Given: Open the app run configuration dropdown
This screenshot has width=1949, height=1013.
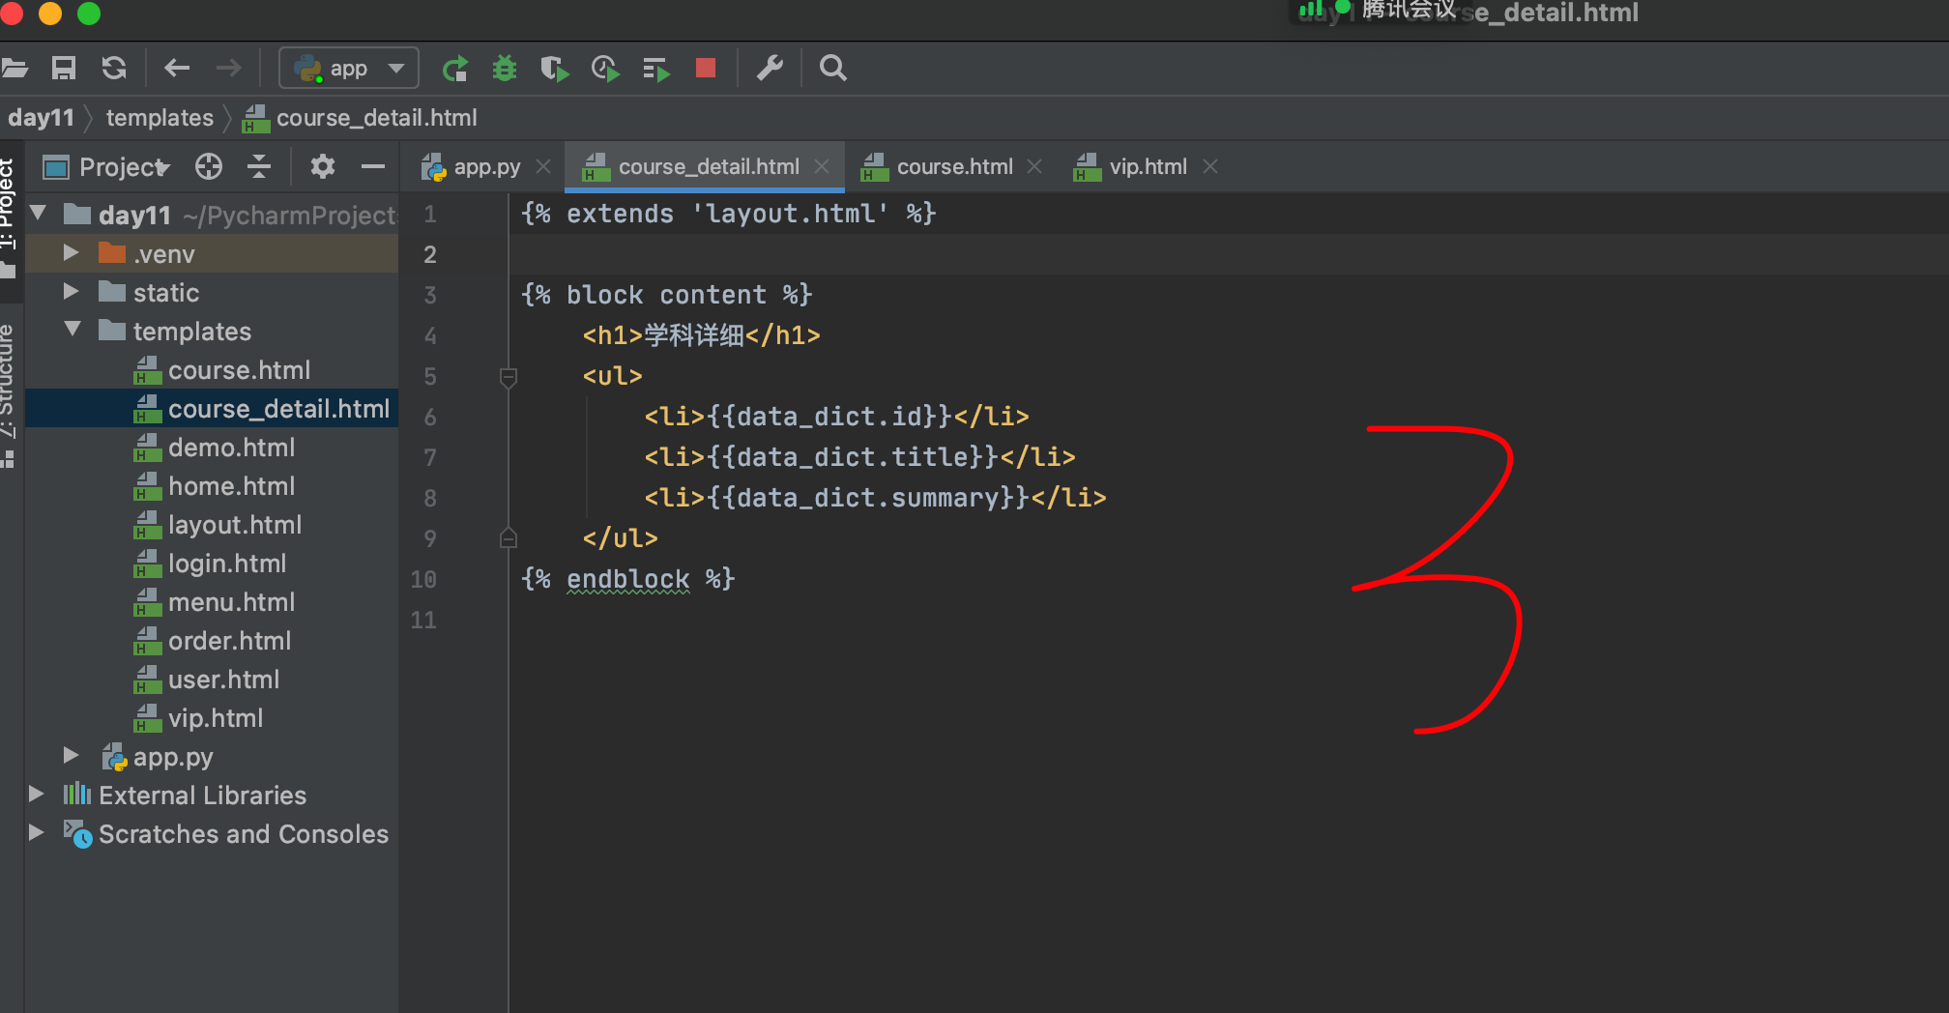Looking at the screenshot, I should click(349, 68).
